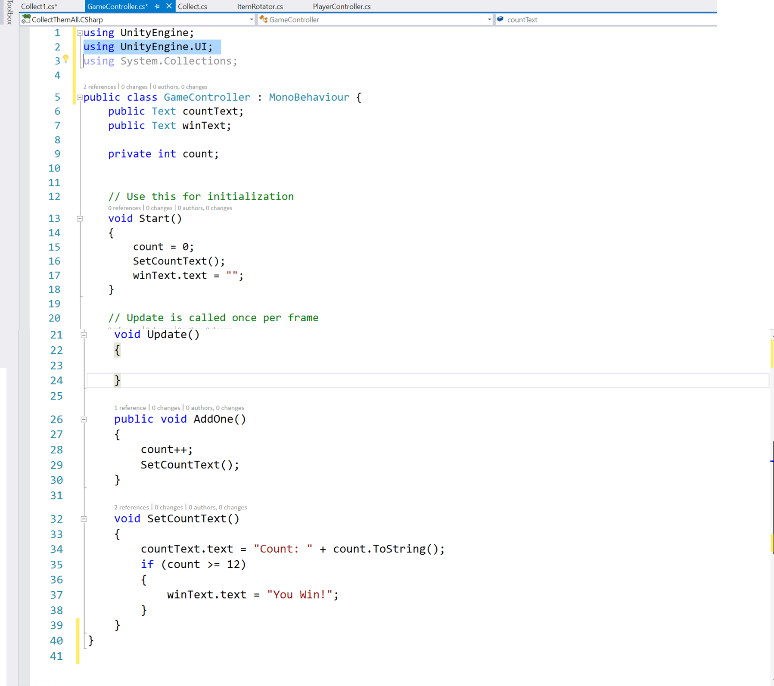
Task: Open '1 reference' CodeLens above AddOne
Action: tap(130, 408)
